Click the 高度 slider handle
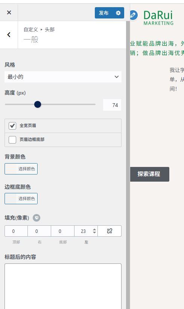Screen dimensions: 184x309 (x=38, y=104)
